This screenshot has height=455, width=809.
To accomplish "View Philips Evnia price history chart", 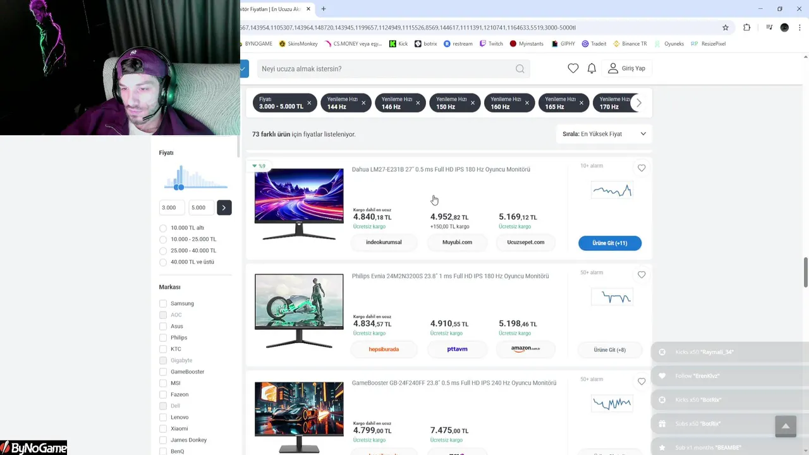I will (611, 297).
